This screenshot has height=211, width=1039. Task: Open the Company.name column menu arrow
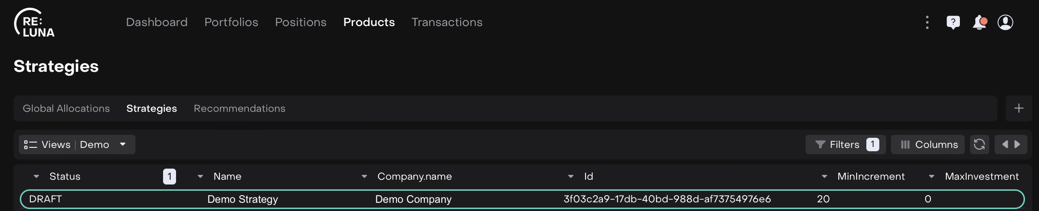point(364,177)
